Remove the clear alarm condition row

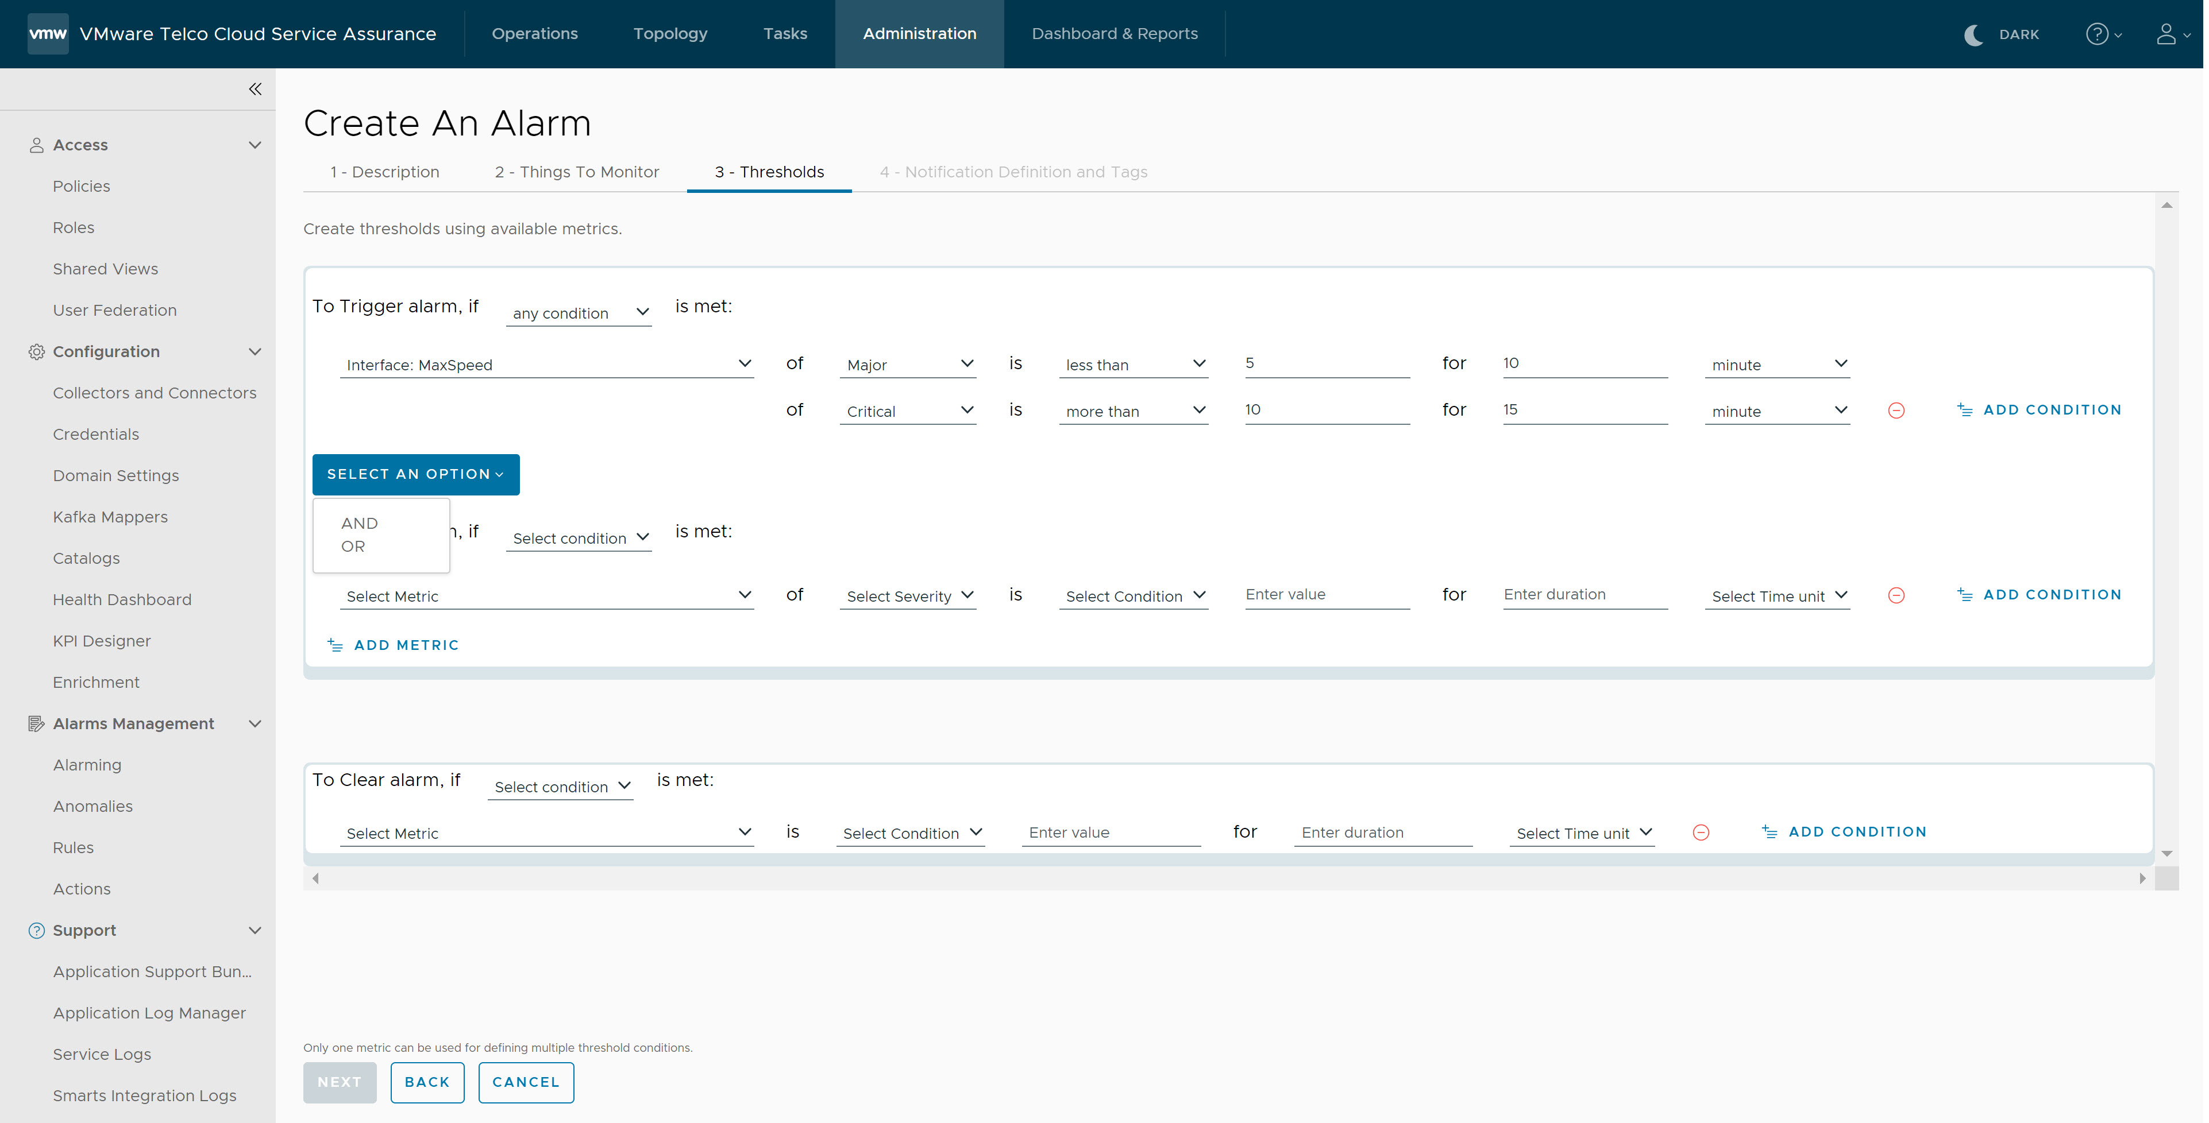click(1701, 832)
